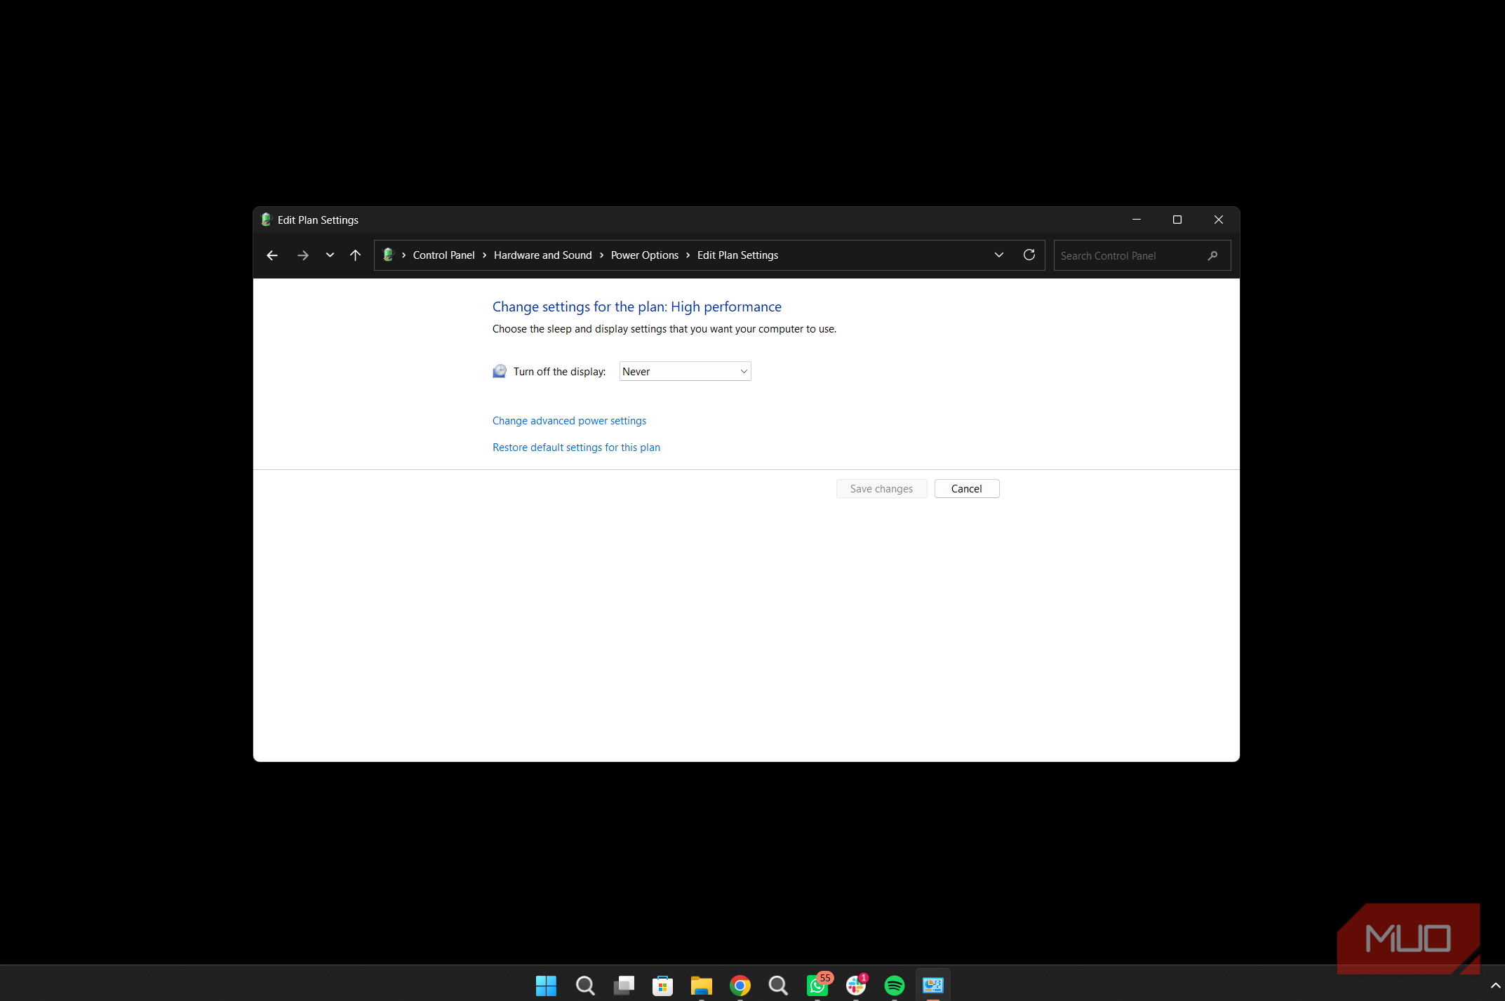This screenshot has width=1505, height=1001.
Task: Click the power icon in address bar
Action: [x=388, y=255]
